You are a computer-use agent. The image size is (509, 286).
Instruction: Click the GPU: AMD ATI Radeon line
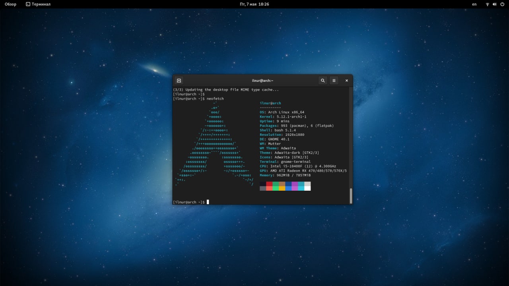pos(303,171)
